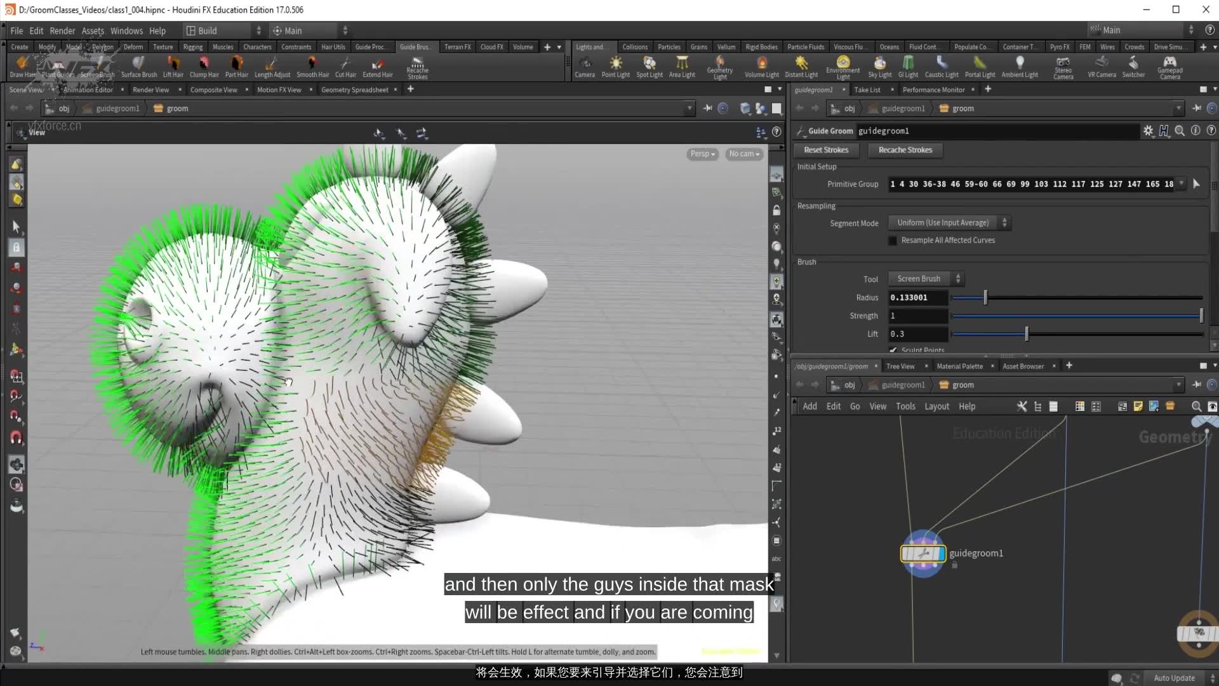Open the Persp viewport dropdown

[703, 154]
